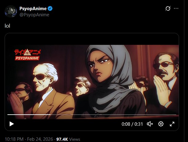Screen dimensions: 188x142
Task: Click the 0:08 / 0:31 time display
Action: click(132, 124)
